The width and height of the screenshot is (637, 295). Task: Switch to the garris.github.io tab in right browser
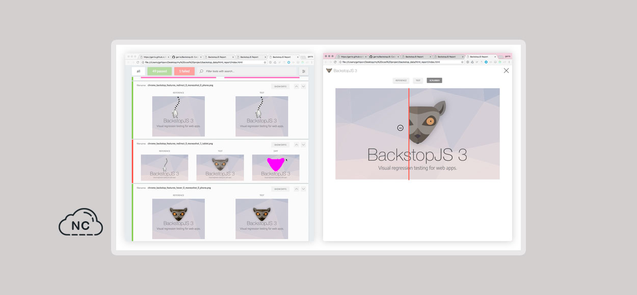[x=351, y=56]
